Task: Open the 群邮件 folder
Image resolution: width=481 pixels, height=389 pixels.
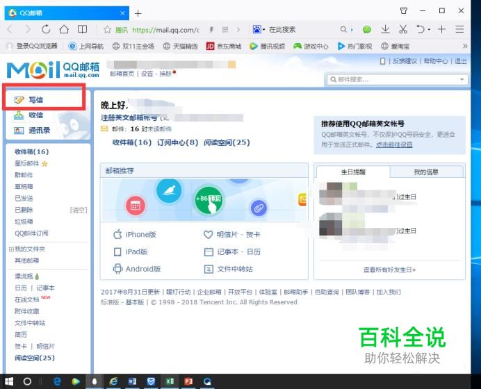Action: 24,175
